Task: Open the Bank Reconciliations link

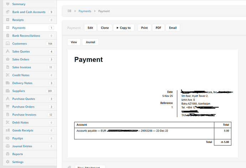Action: tap(26, 35)
